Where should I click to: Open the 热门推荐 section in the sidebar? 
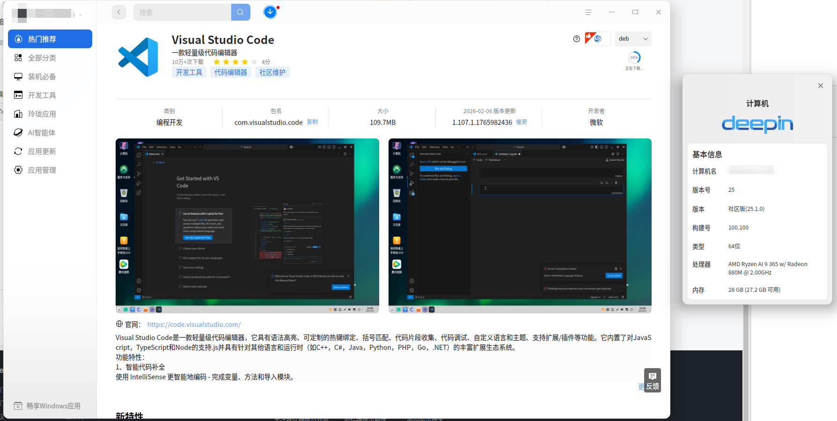click(x=50, y=39)
